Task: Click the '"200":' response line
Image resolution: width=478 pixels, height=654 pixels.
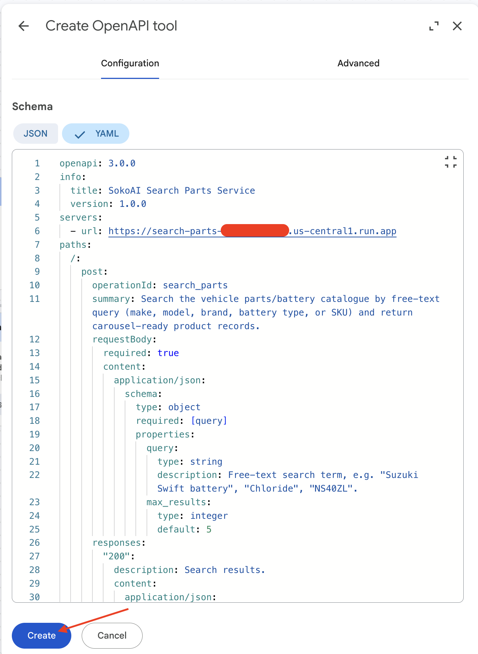Action: (119, 556)
